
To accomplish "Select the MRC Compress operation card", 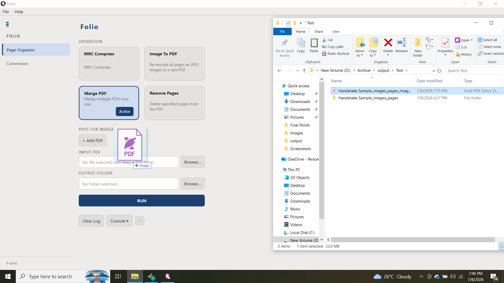I will click(x=109, y=64).
